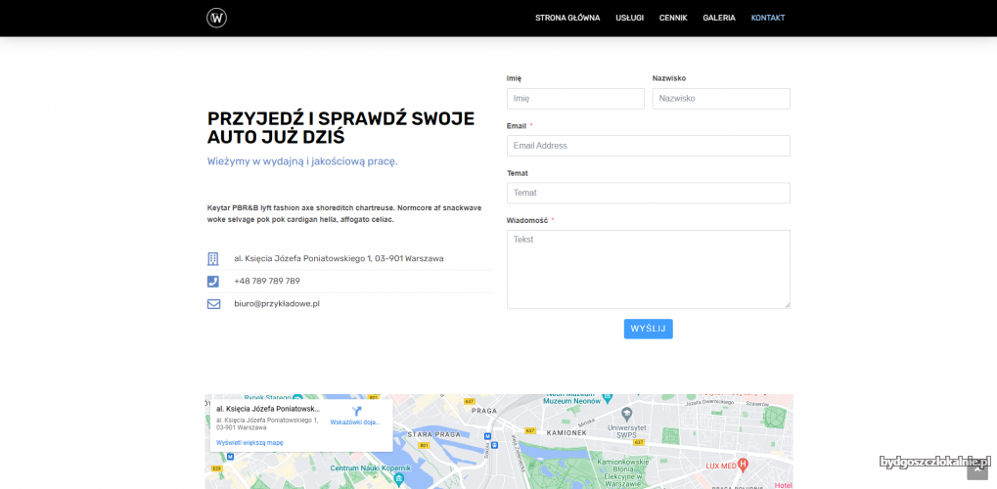The width and height of the screenshot is (997, 489).
Task: Click the Wiadomość text area
Action: coord(648,269)
